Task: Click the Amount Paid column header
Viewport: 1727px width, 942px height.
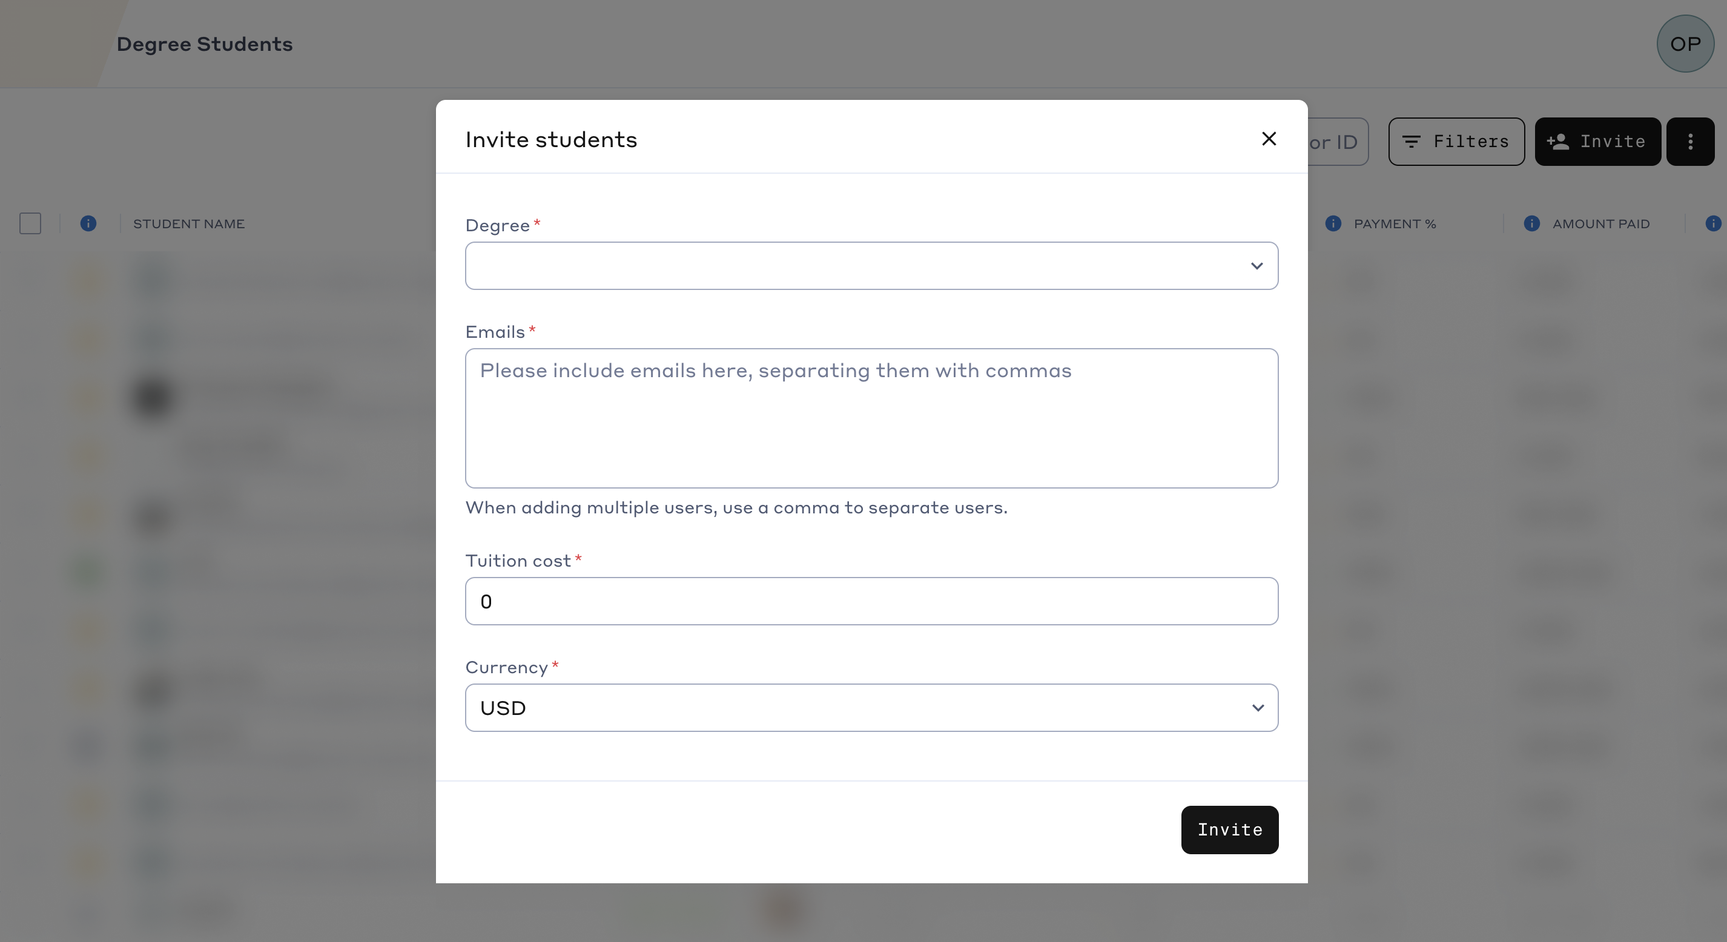Action: (x=1601, y=224)
